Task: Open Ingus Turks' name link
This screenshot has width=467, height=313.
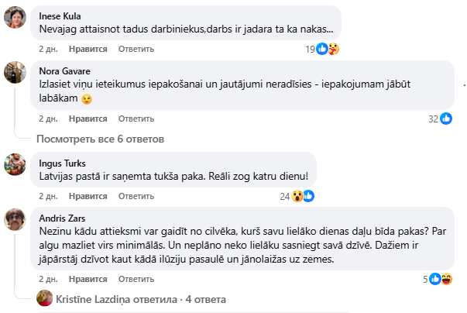Action: click(x=62, y=163)
